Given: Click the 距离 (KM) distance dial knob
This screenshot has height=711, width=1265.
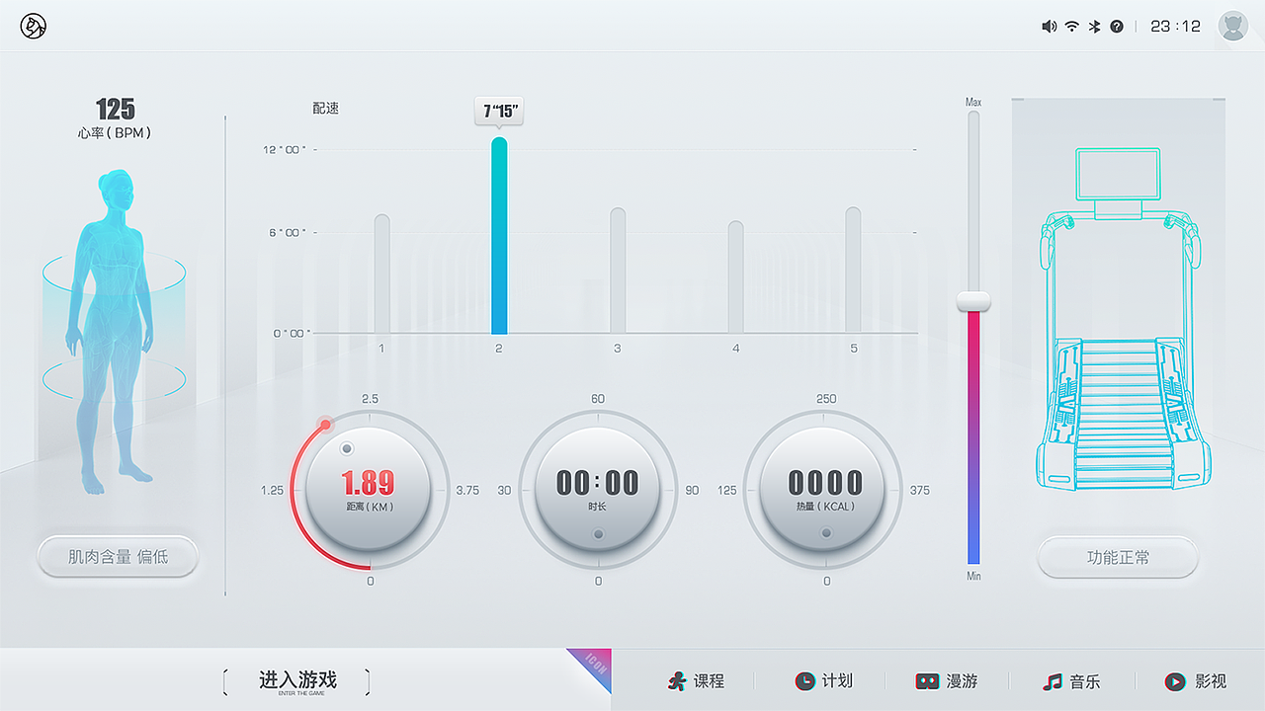Looking at the screenshot, I should pyautogui.click(x=369, y=491).
